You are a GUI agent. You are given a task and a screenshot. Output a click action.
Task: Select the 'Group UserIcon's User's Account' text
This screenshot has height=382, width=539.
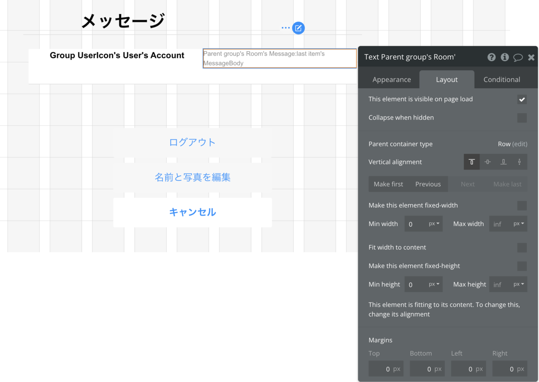117,55
